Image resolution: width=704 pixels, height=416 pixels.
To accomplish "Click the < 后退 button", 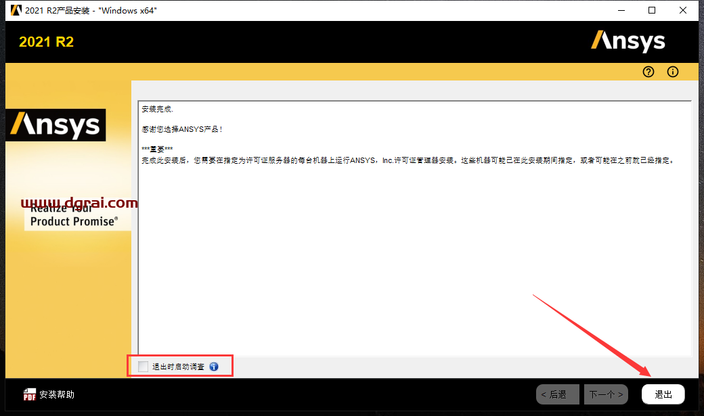I will 558,394.
